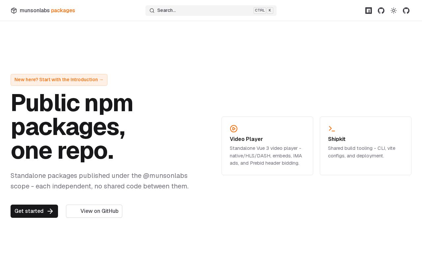The width and height of the screenshot is (422, 264).
Task: Click the arrow inside Get started button
Action: 50,211
